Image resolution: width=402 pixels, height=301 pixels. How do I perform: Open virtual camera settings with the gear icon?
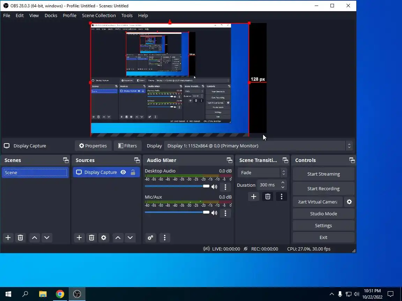click(x=349, y=202)
